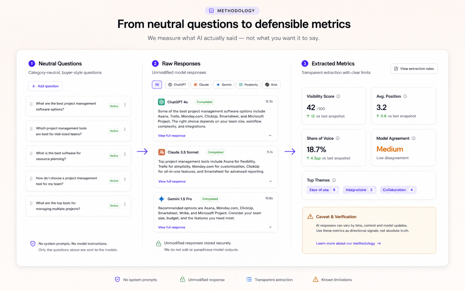The height and width of the screenshot is (291, 465).
Task: Grab drag handle of 'mid-sized teams' question
Action: 31,129
